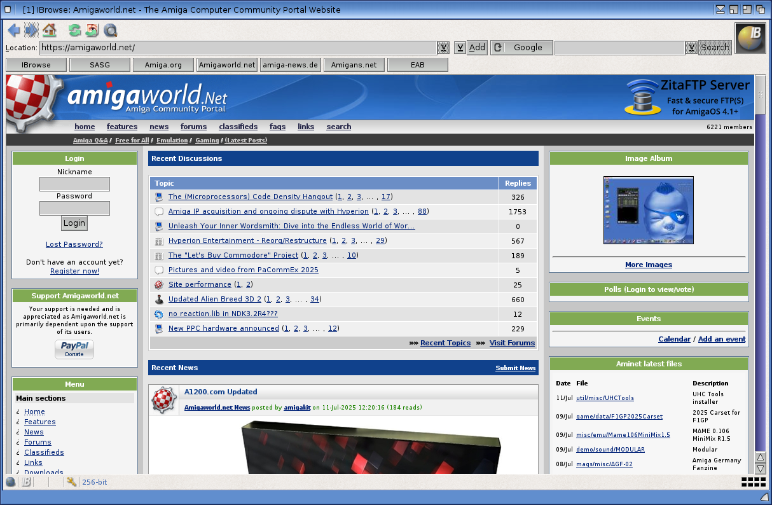The image size is (772, 505).
Task: Open Calendar link under Events
Action: tap(675, 339)
